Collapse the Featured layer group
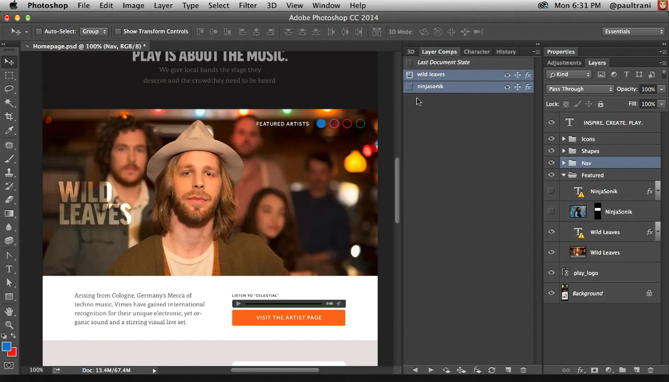669x382 pixels. [564, 175]
